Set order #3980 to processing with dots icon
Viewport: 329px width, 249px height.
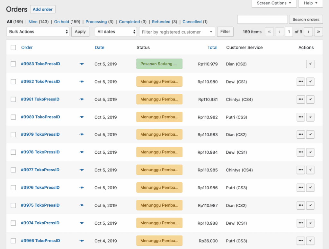coord(301,117)
